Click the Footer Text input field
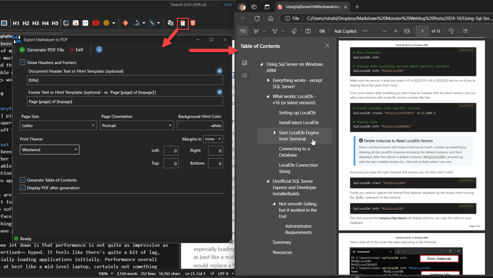 click(125, 101)
